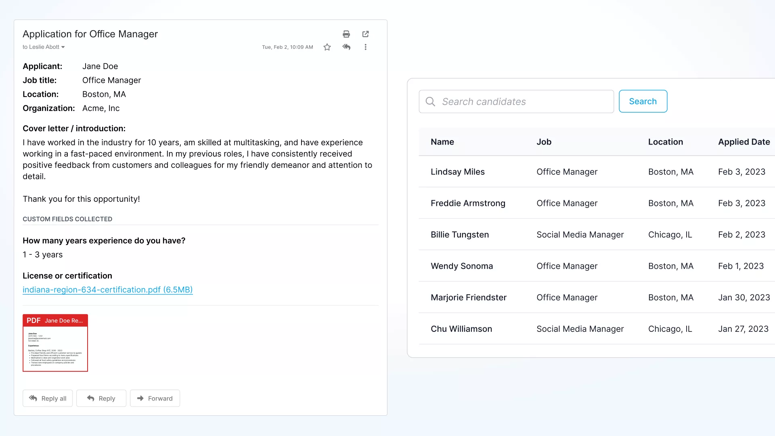Select the Billie Tungsten candidate row

click(x=459, y=235)
